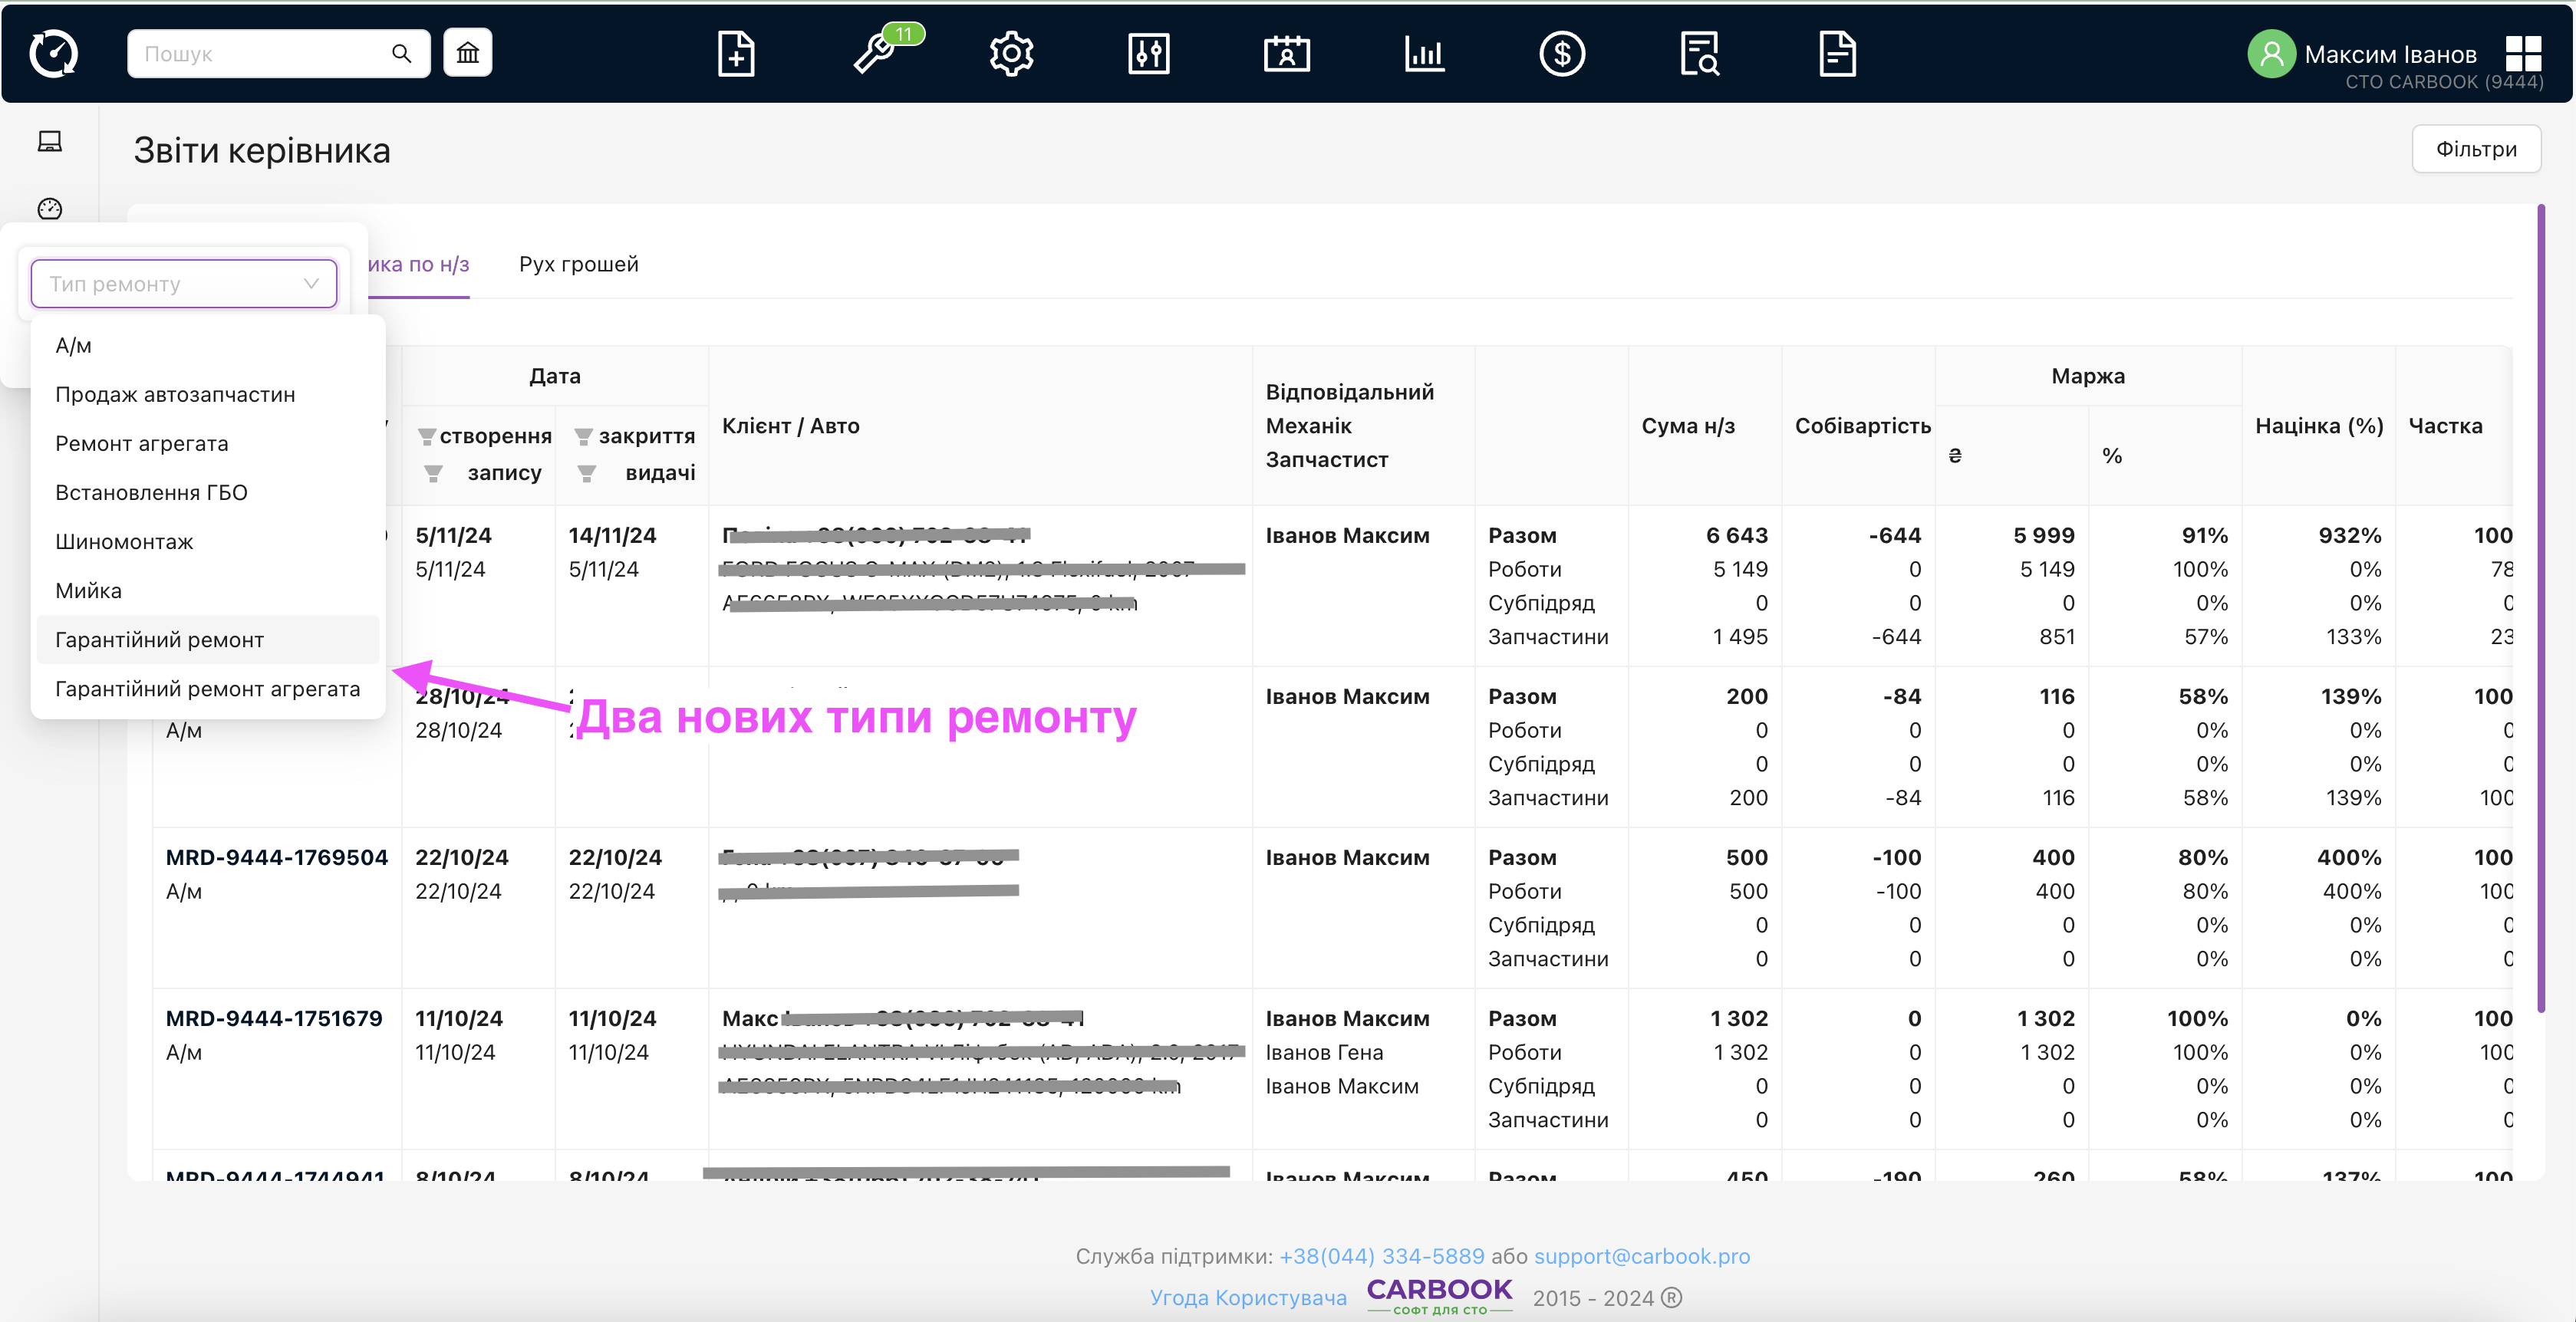Screen dimensions: 2576x1322
Task: Open the document search magnifier icon
Action: coord(1699,54)
